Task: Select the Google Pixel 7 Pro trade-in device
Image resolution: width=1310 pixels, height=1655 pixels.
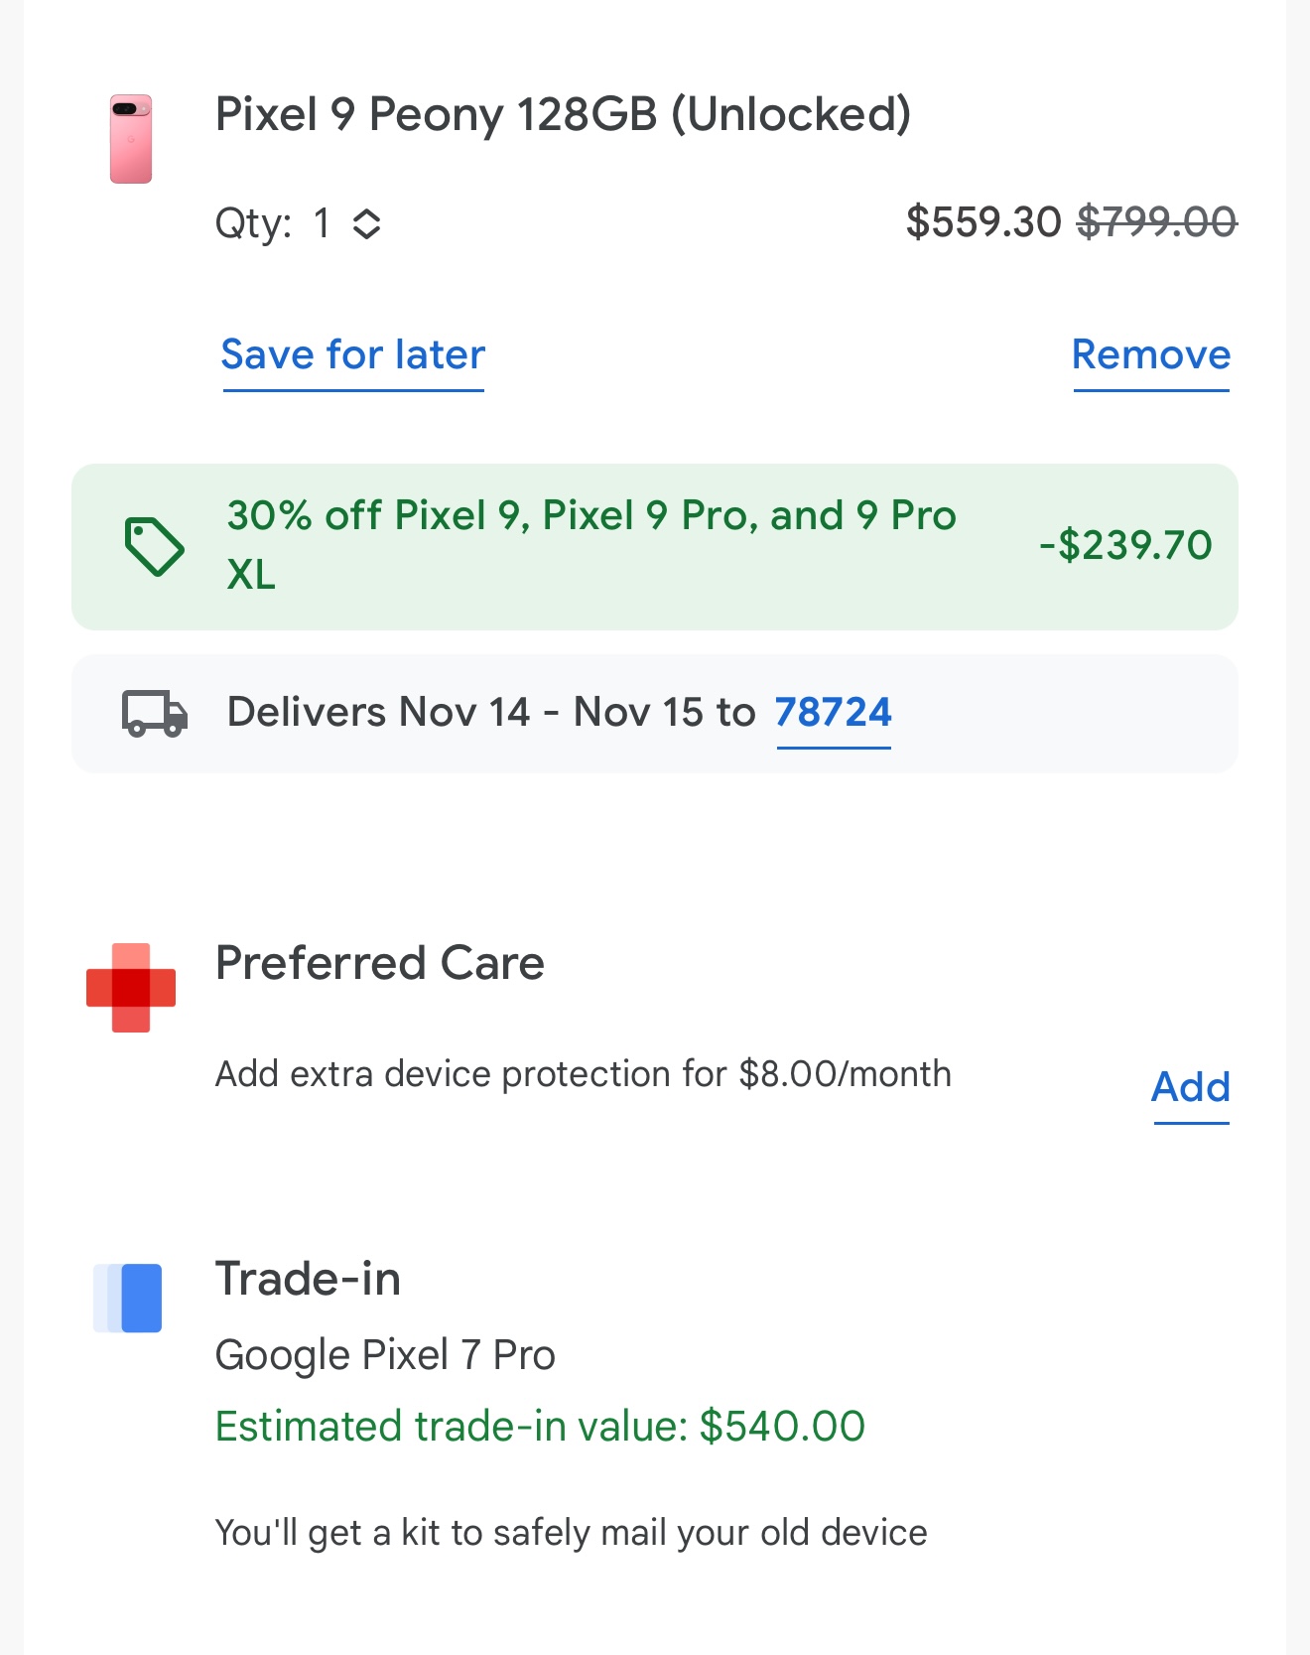Action: coord(385,1355)
